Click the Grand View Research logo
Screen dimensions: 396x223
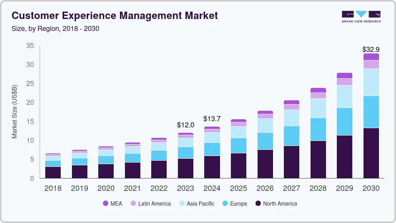click(x=360, y=15)
